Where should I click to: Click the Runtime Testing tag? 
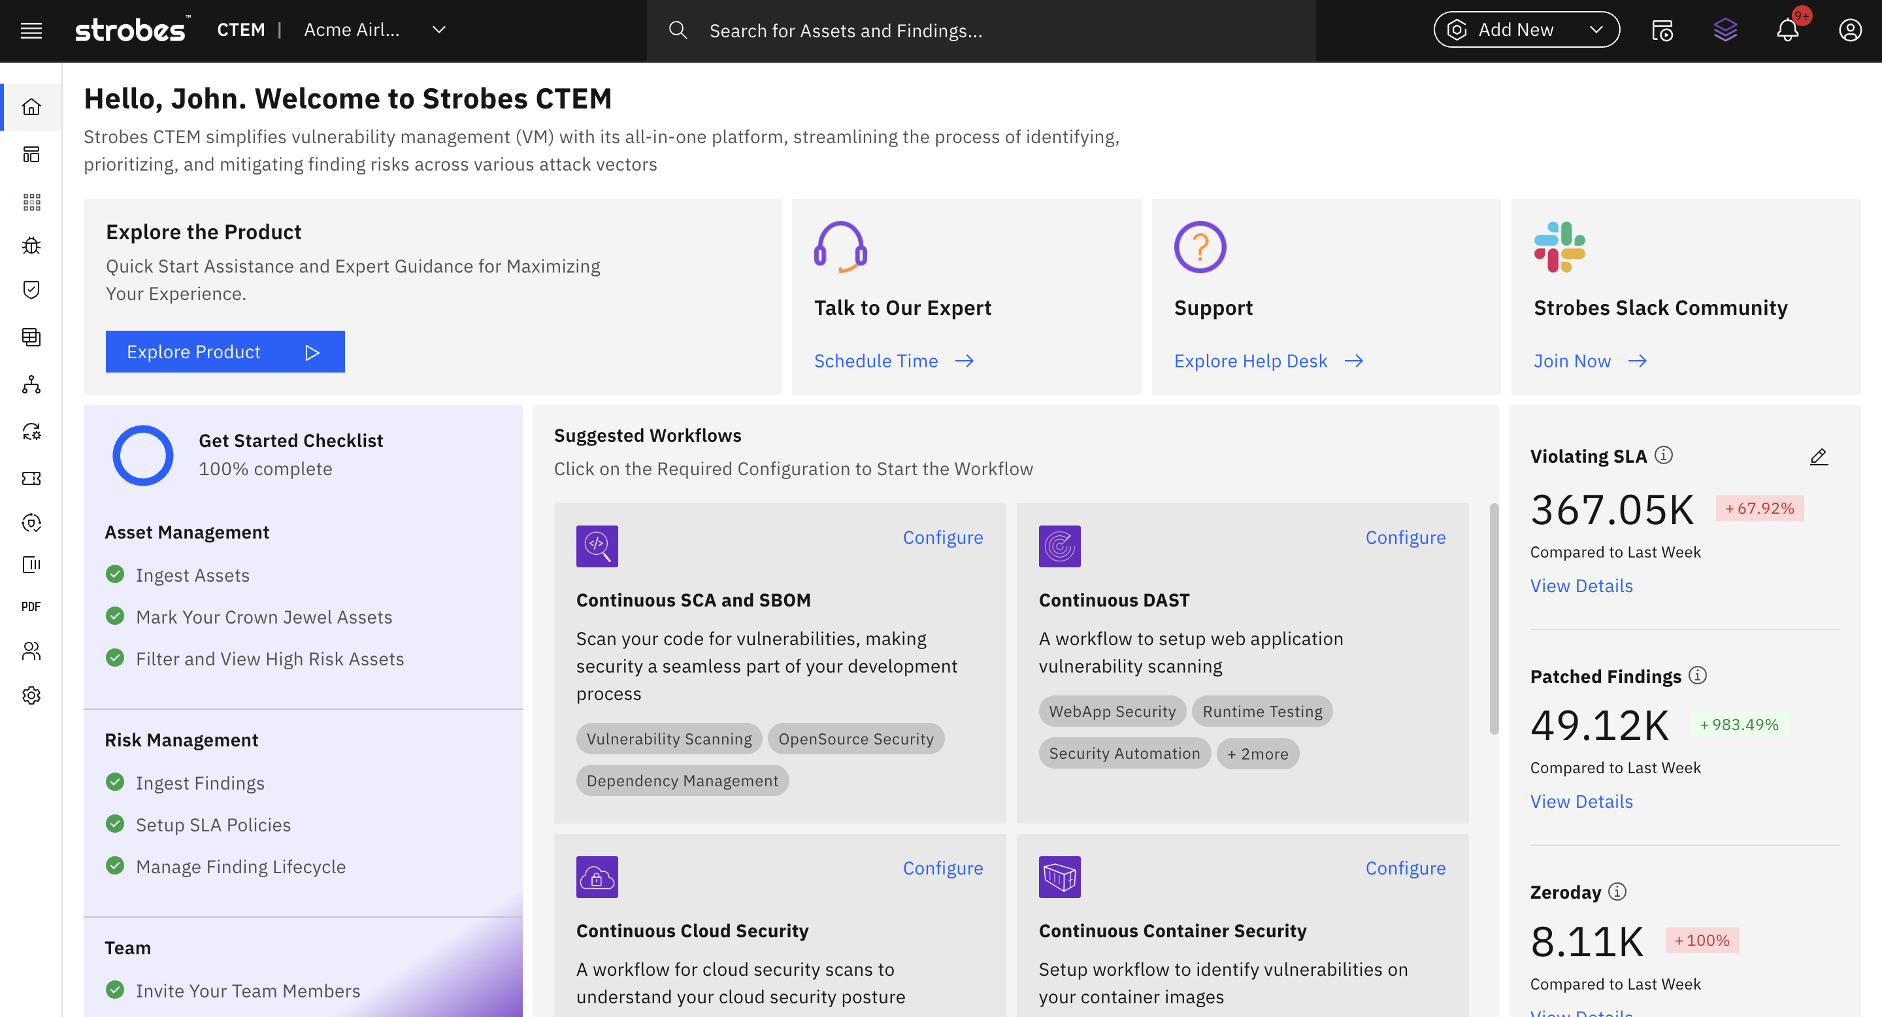pos(1262,712)
